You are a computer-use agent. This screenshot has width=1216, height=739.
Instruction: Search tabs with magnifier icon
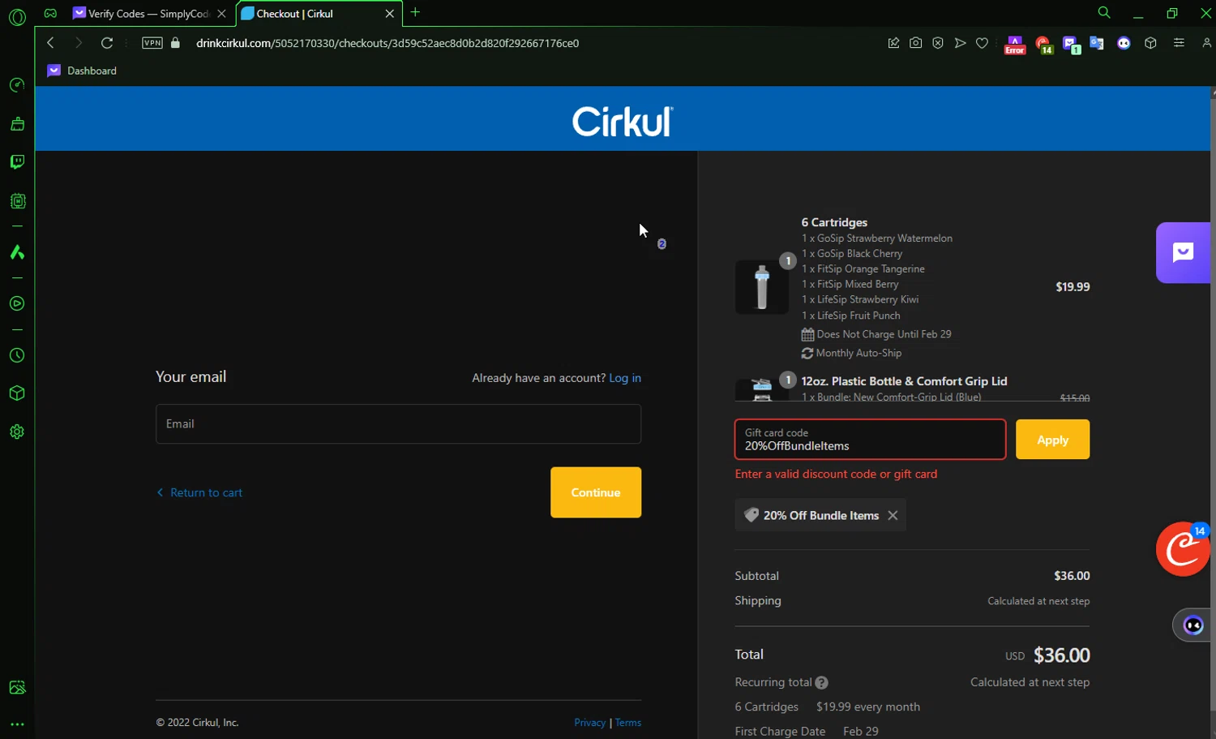(x=1103, y=13)
